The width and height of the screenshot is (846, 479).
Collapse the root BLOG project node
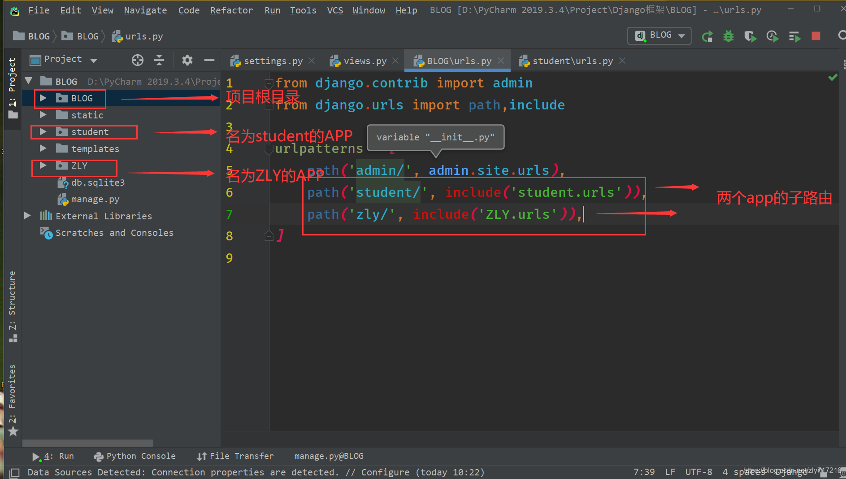pos(29,81)
